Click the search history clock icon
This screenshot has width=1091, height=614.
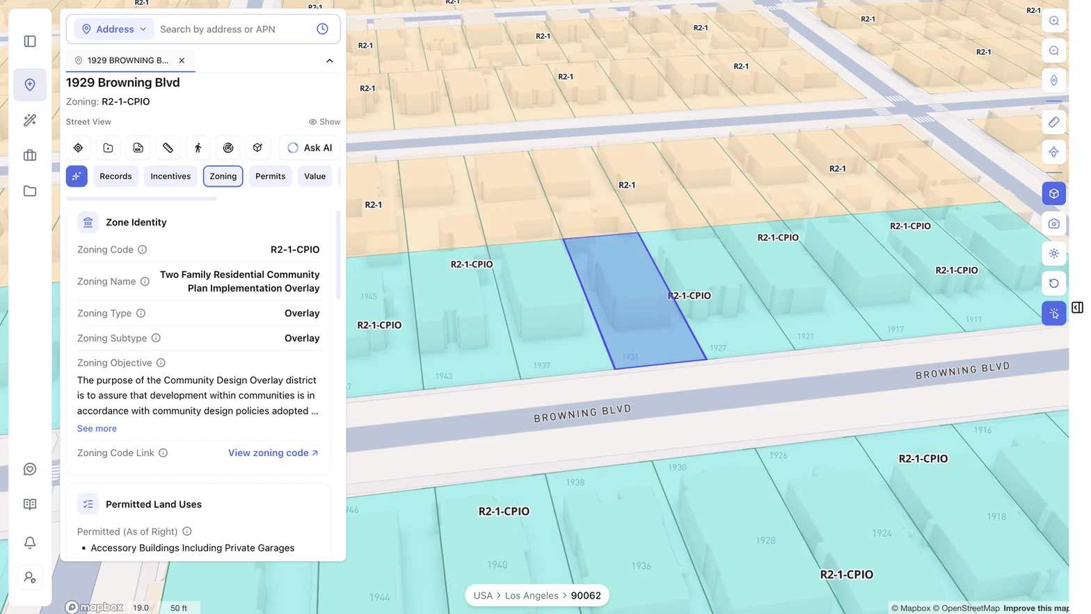pyautogui.click(x=322, y=29)
